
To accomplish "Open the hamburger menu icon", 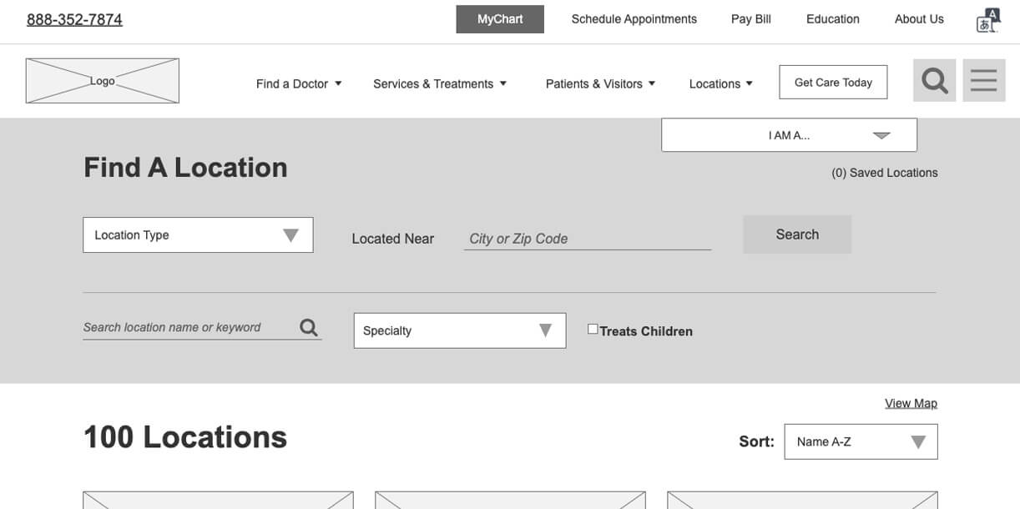I will tap(983, 81).
